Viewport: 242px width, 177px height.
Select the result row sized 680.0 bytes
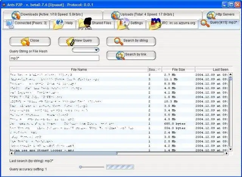tap(119, 124)
